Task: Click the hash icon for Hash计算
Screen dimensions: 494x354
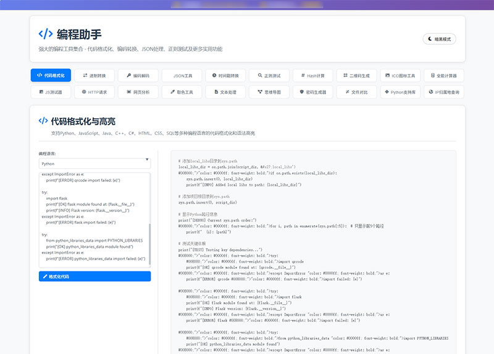Action: click(303, 75)
